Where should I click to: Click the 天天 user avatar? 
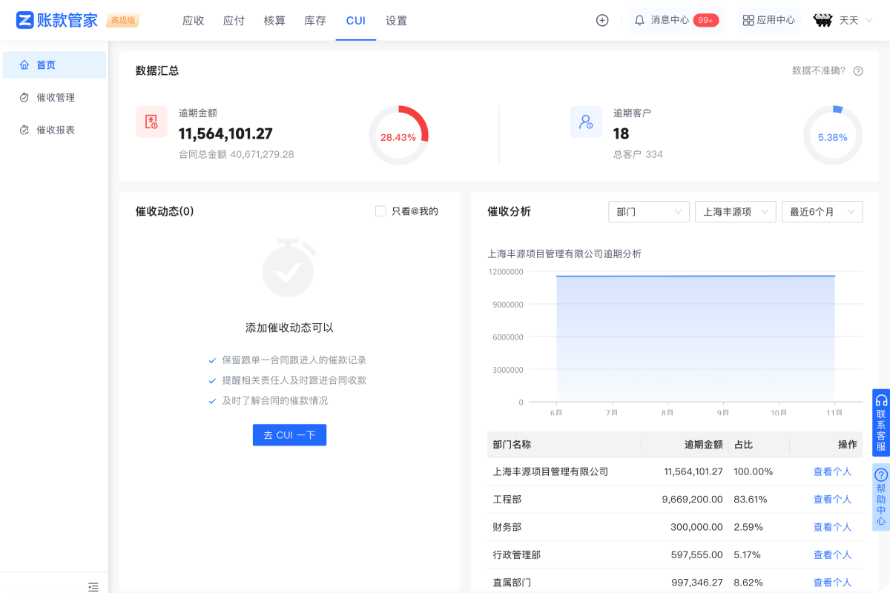click(x=823, y=21)
